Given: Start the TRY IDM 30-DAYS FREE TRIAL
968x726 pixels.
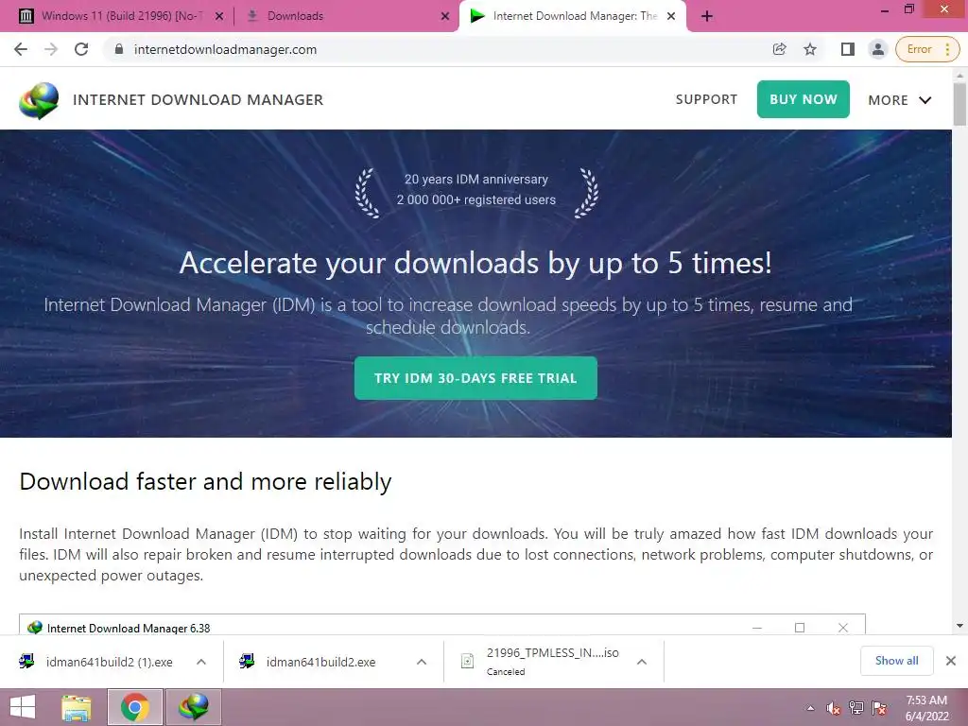Looking at the screenshot, I should pos(475,378).
